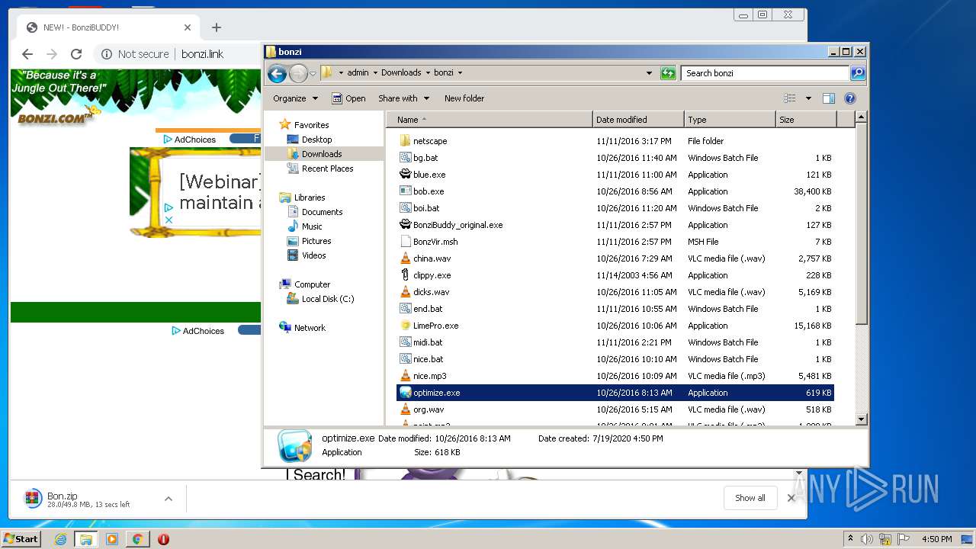The width and height of the screenshot is (976, 549).
Task: Open the Windows Start menu
Action: (21, 538)
